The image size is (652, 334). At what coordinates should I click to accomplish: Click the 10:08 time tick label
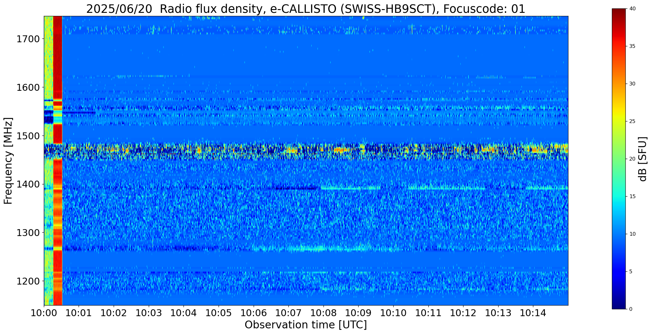[x=323, y=313]
